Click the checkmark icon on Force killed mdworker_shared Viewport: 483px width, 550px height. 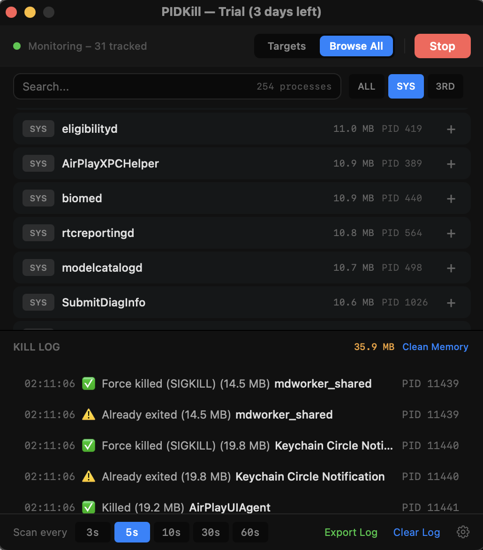[89, 383]
